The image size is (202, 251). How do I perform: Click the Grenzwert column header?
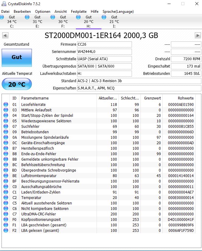point(152,98)
